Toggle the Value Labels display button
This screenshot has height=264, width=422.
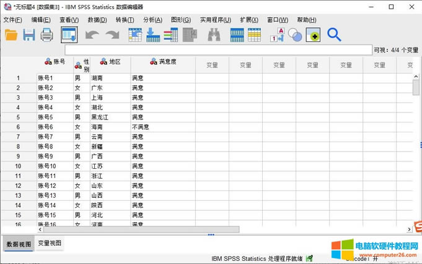276,35
